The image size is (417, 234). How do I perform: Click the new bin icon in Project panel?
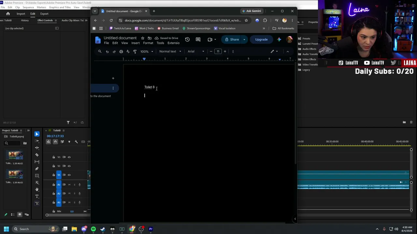pos(25,143)
